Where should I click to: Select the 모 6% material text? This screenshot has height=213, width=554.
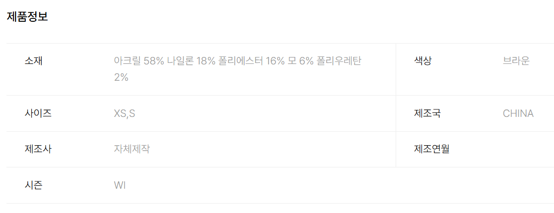[299, 61]
